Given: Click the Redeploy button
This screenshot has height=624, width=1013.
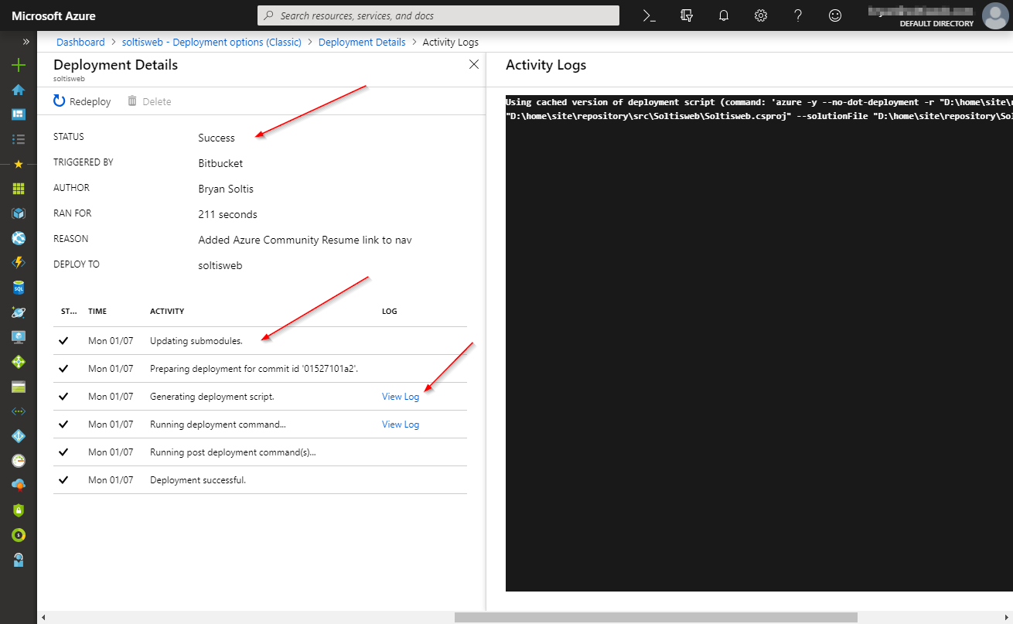Looking at the screenshot, I should (81, 101).
